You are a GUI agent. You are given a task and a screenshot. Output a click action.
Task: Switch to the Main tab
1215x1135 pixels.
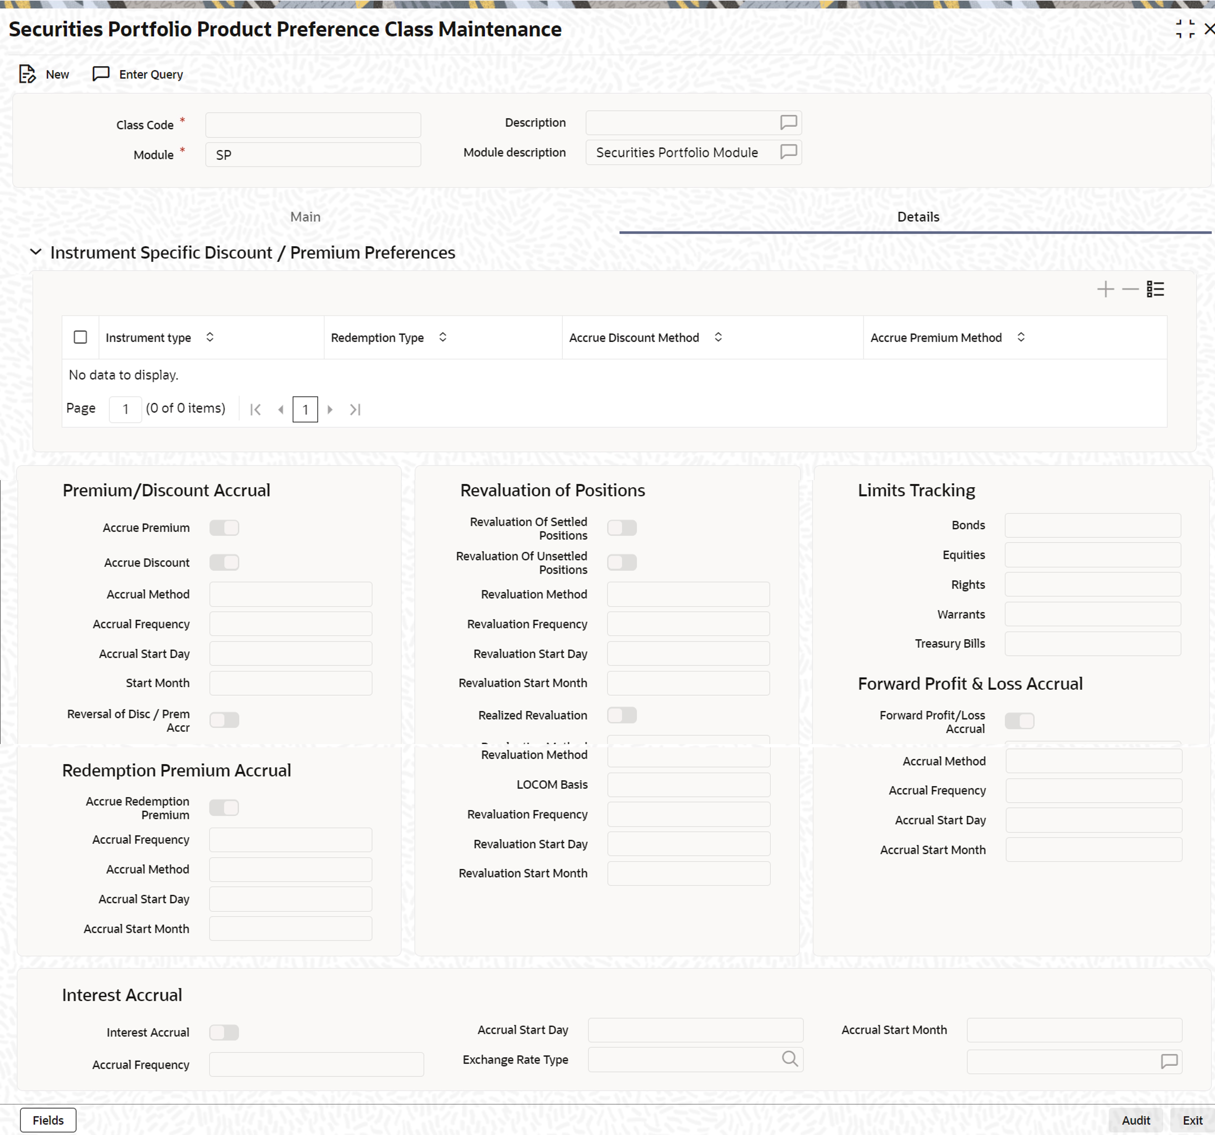click(305, 217)
